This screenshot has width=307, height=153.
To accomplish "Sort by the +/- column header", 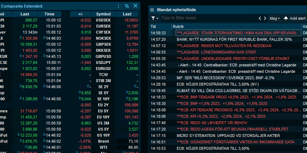I will click(x=81, y=14).
